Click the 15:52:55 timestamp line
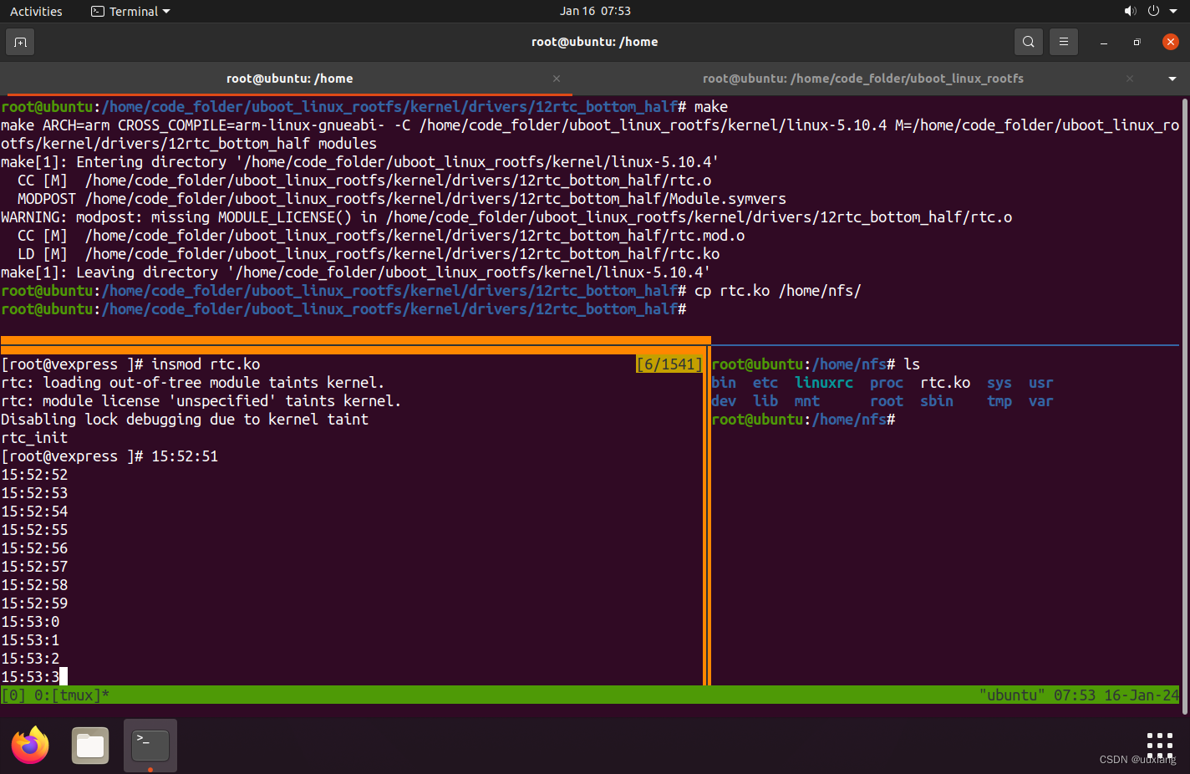Screen dimensions: 1190x774 tap(34, 530)
